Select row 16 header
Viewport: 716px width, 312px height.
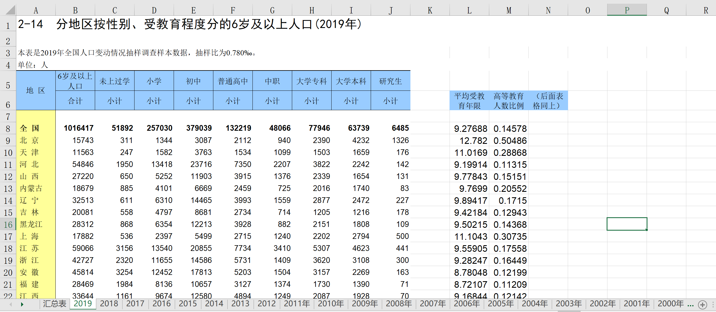[8, 225]
